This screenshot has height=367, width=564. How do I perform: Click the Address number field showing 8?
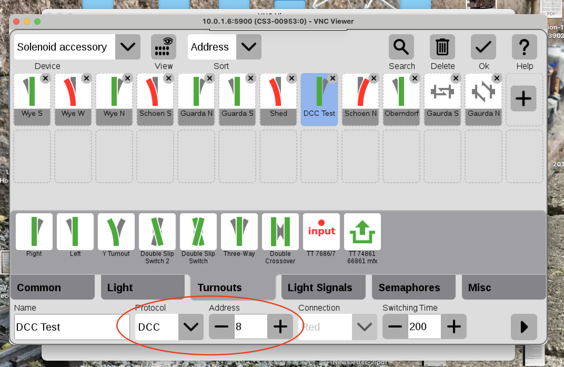pos(251,327)
